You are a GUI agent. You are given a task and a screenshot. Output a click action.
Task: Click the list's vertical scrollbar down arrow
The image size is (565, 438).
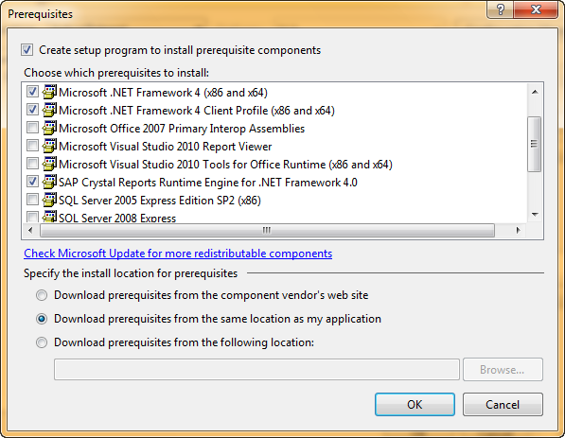pyautogui.click(x=535, y=215)
